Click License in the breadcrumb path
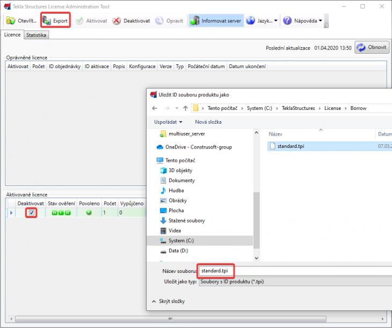392x328 pixels. point(332,108)
